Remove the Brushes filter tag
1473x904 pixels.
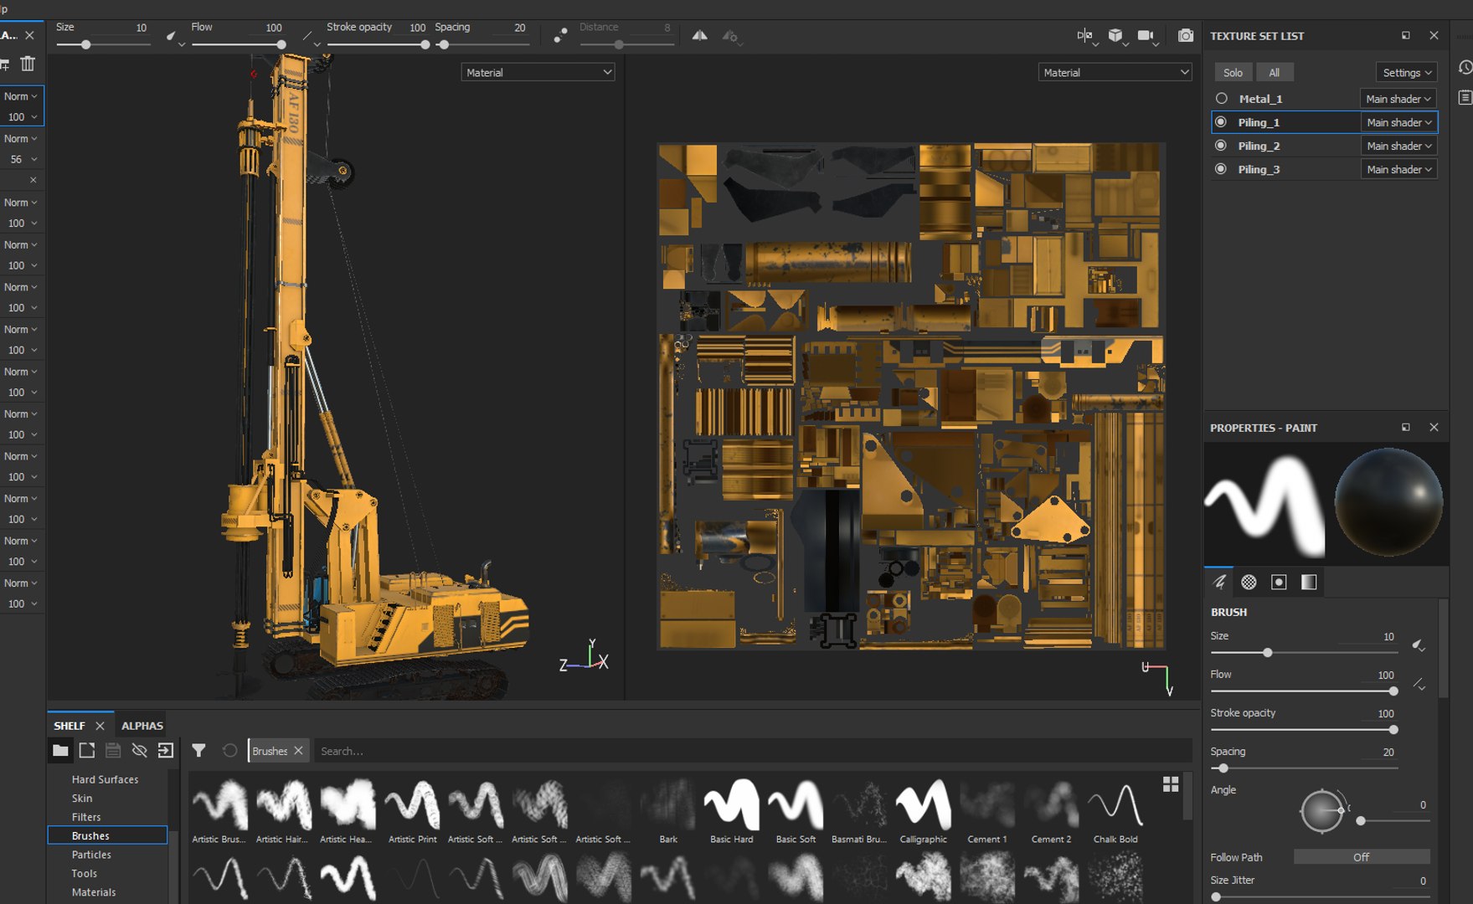coord(298,751)
